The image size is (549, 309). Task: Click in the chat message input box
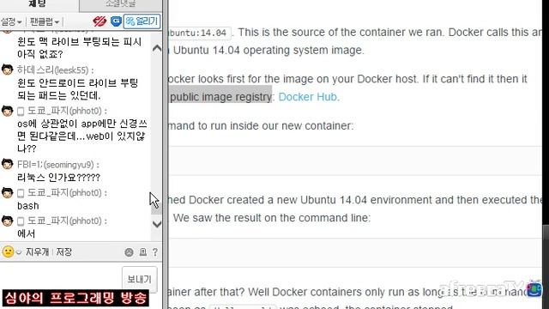(61, 276)
